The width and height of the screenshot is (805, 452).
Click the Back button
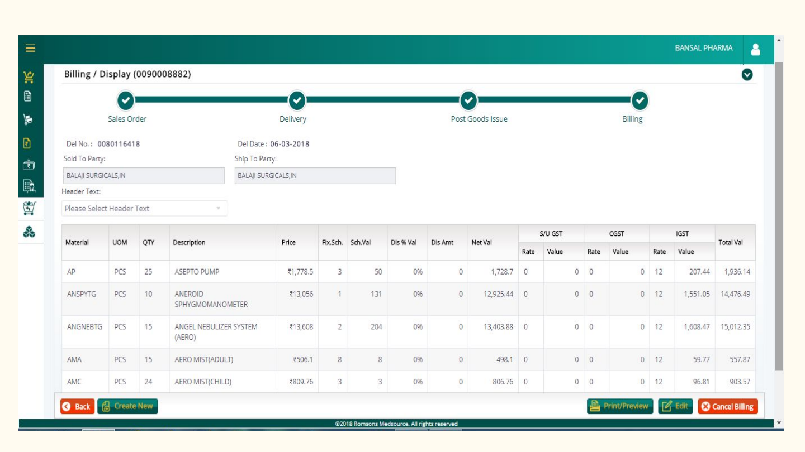click(x=78, y=406)
